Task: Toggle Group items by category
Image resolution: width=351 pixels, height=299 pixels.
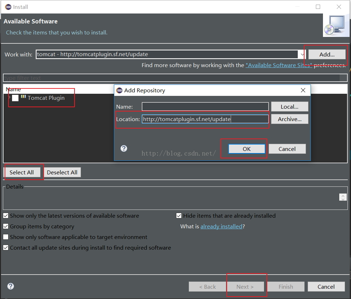Action: point(6,226)
